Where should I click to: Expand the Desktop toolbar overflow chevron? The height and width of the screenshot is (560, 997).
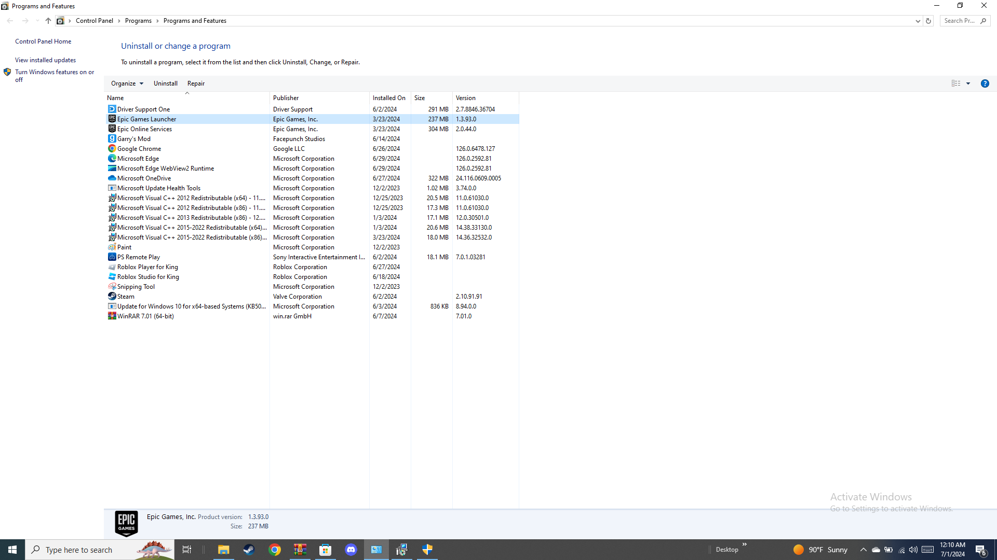(744, 544)
